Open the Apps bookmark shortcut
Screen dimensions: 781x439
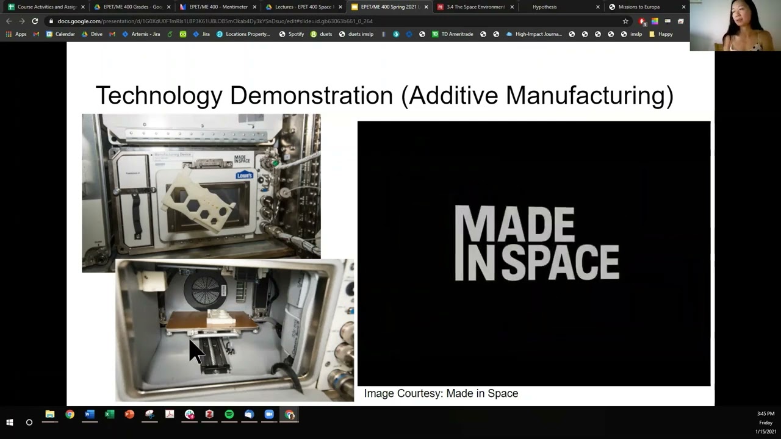16,34
